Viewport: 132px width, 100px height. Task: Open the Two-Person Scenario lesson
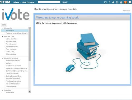[13, 66]
